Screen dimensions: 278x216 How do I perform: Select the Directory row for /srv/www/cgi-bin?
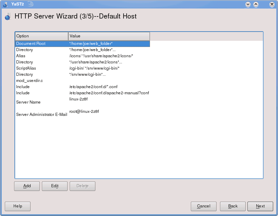pos(82,74)
